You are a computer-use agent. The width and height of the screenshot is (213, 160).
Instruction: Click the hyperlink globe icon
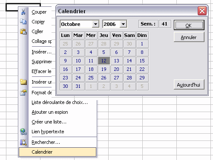coord(23,132)
